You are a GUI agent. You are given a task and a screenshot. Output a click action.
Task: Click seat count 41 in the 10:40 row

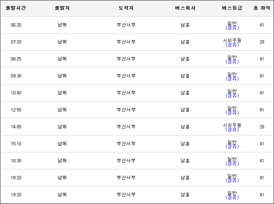pos(262,93)
